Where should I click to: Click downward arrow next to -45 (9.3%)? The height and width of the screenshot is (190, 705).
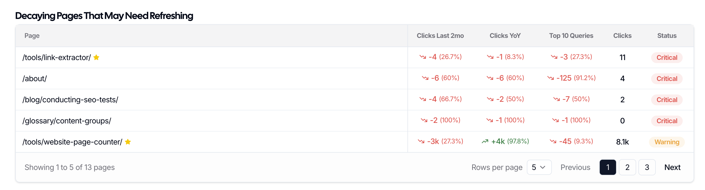point(553,142)
